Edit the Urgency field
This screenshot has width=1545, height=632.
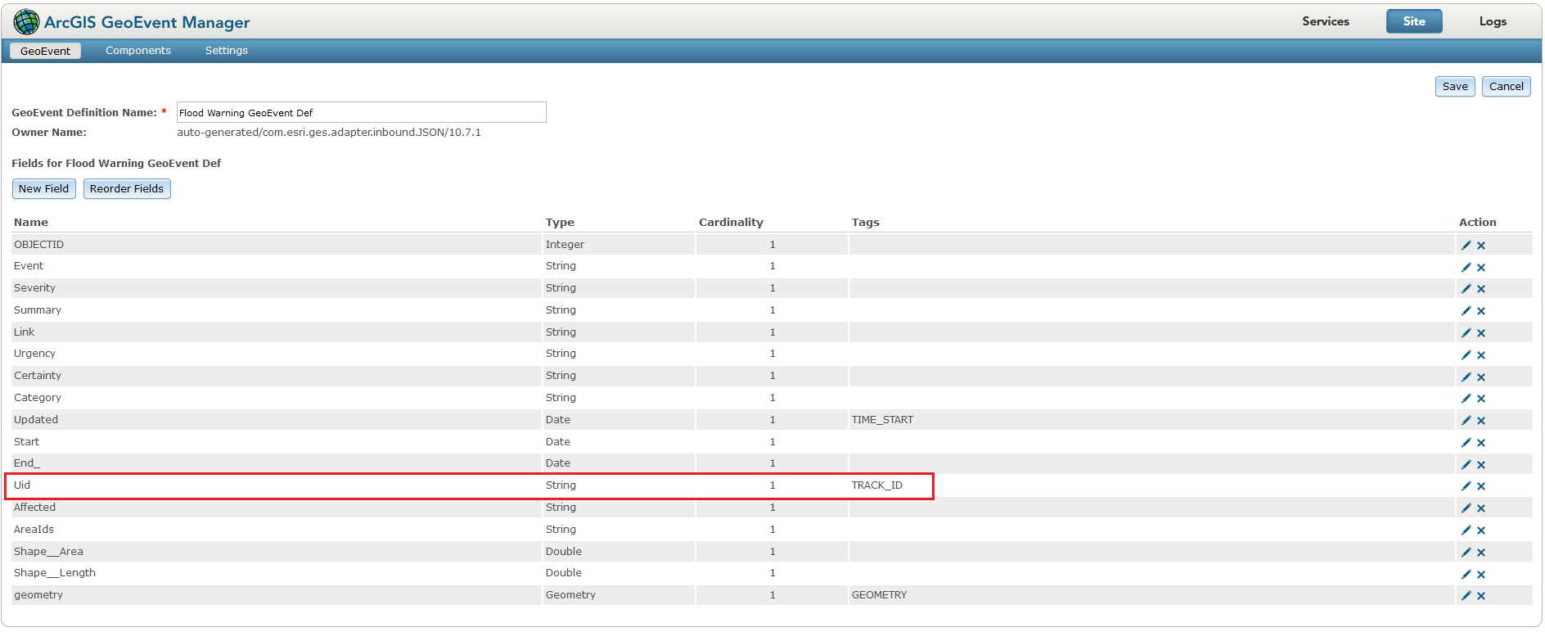(x=1466, y=355)
